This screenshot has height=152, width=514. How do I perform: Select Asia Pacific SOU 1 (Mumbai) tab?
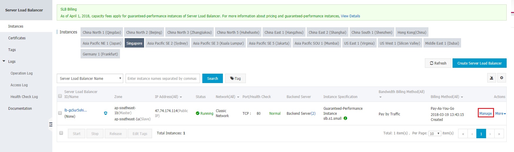[317, 43]
